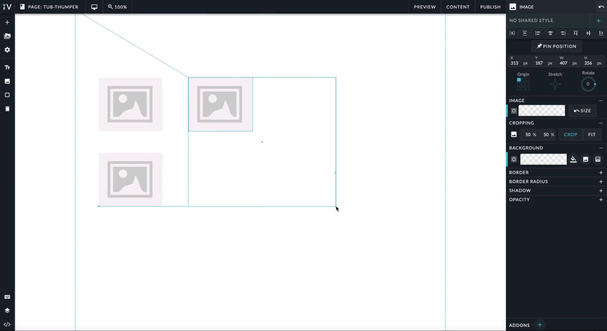Click the PIN POSITION button
This screenshot has height=331, width=607.
[556, 46]
